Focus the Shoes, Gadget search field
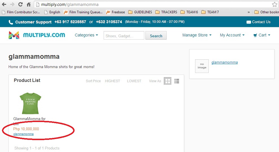 pos(124,35)
